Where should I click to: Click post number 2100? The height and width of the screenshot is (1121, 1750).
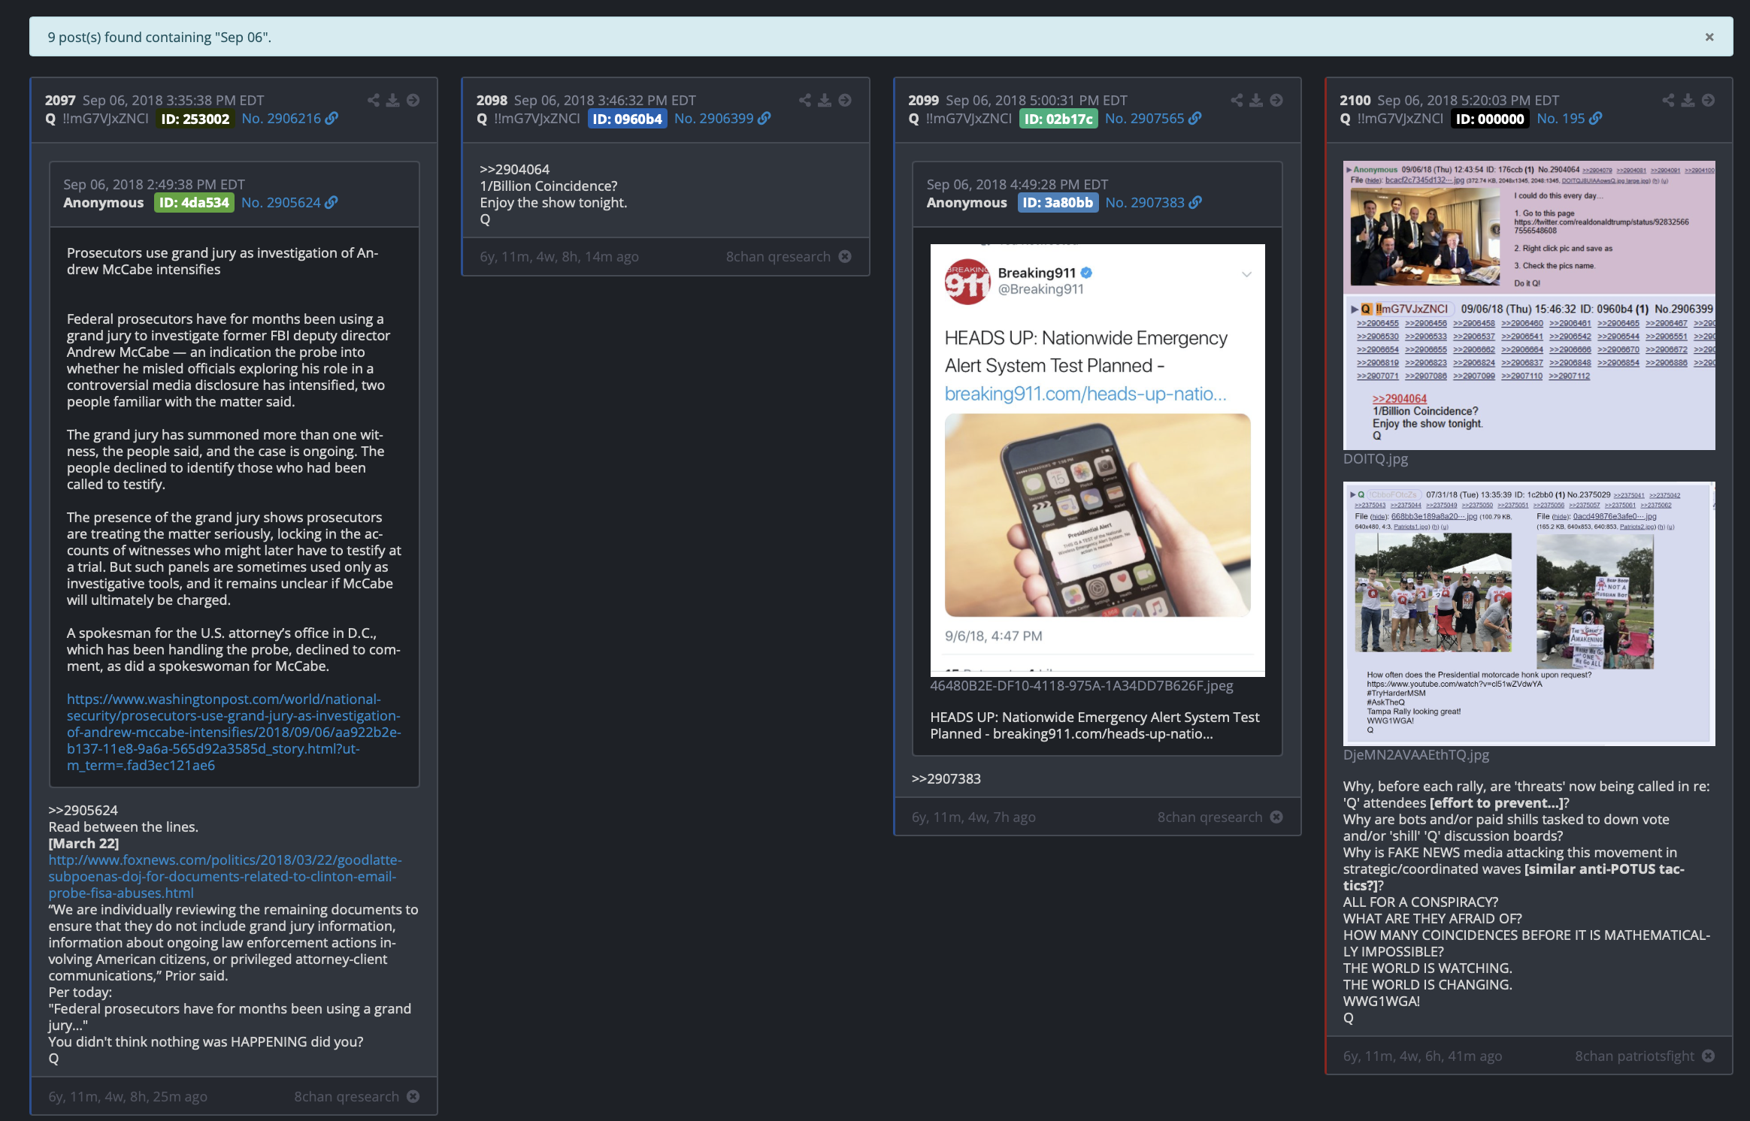coord(1355,101)
